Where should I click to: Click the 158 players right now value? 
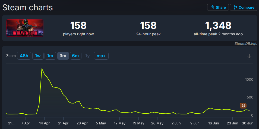(x=78, y=25)
